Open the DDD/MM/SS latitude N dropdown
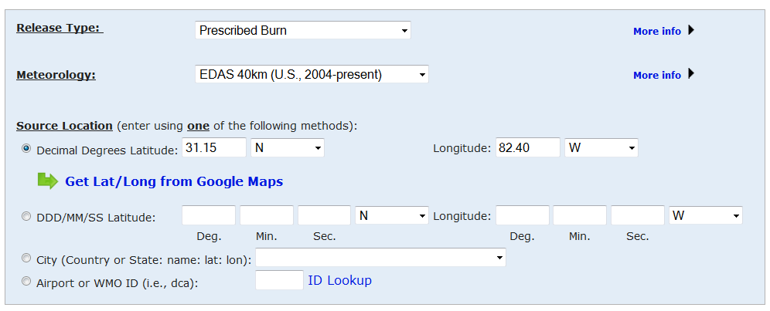770x311 pixels. (x=391, y=216)
